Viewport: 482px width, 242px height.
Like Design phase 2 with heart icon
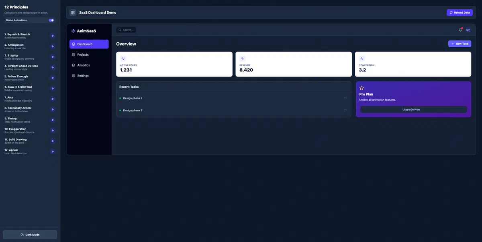point(345,110)
